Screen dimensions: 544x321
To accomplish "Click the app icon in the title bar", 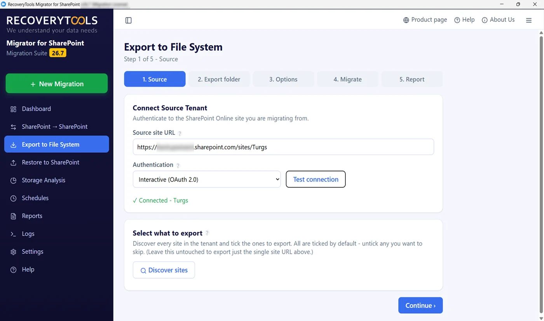I will click(3, 4).
